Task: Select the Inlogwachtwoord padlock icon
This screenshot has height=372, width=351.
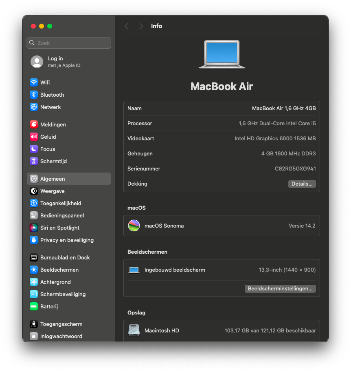Action: coord(34,336)
